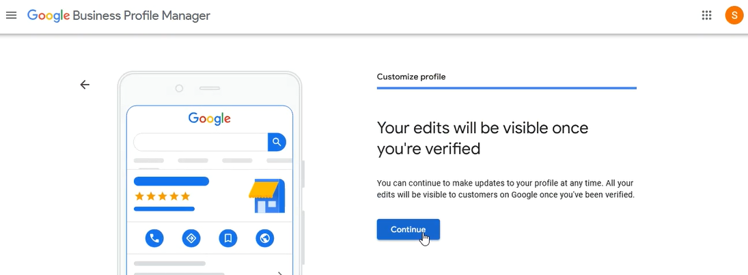The width and height of the screenshot is (748, 275).
Task: Go back using the left arrow
Action: pyautogui.click(x=85, y=85)
